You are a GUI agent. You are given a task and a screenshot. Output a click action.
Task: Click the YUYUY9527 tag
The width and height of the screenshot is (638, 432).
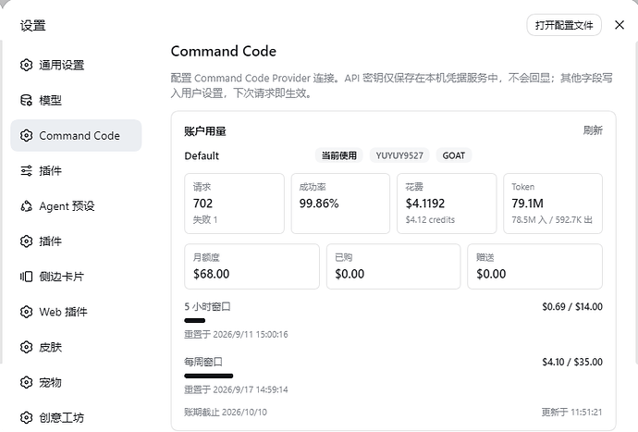coord(399,155)
